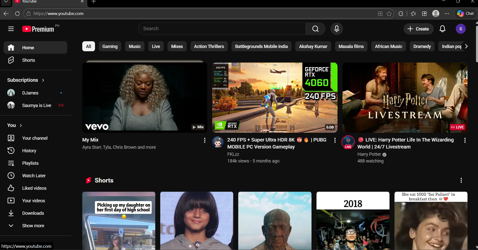Open more options for Harry Potter livestream
The width and height of the screenshot is (478, 250).
(465, 140)
